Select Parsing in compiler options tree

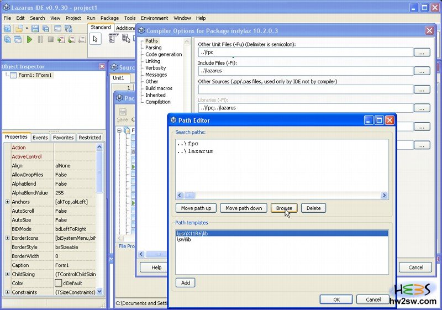pyautogui.click(x=154, y=48)
